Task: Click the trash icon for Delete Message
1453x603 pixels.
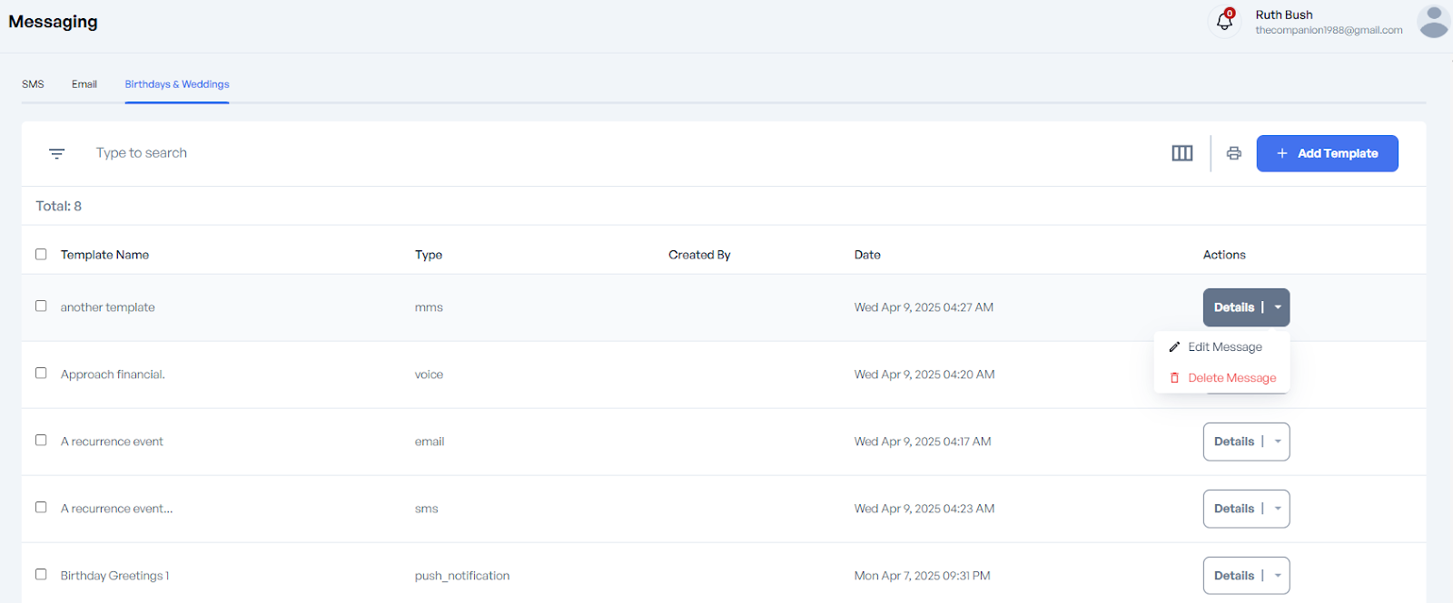Action: pos(1174,378)
